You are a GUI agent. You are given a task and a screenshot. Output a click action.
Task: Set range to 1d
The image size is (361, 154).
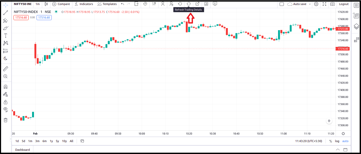[17, 141]
